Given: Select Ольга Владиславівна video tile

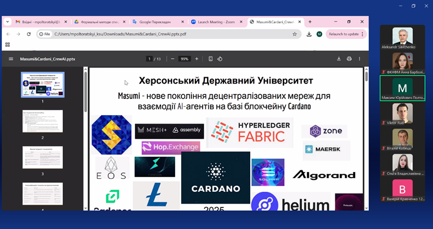Looking at the screenshot, I should tap(403, 164).
